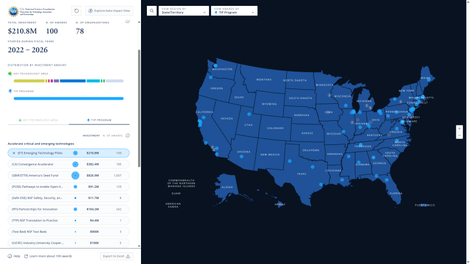Viewport: 470px width, 264px height.
Task: Deselect Emerging Technology Pilots using its X
Action: tap(14, 153)
